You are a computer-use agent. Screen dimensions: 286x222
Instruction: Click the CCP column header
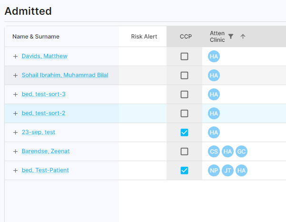(x=186, y=37)
